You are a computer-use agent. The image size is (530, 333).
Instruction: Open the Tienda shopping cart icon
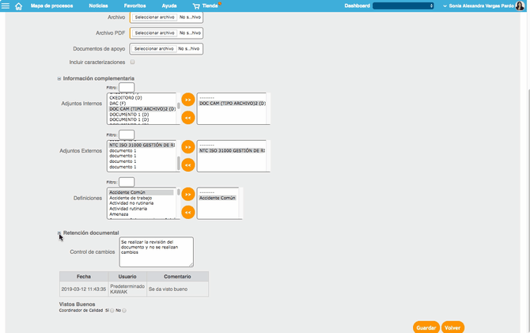[196, 6]
